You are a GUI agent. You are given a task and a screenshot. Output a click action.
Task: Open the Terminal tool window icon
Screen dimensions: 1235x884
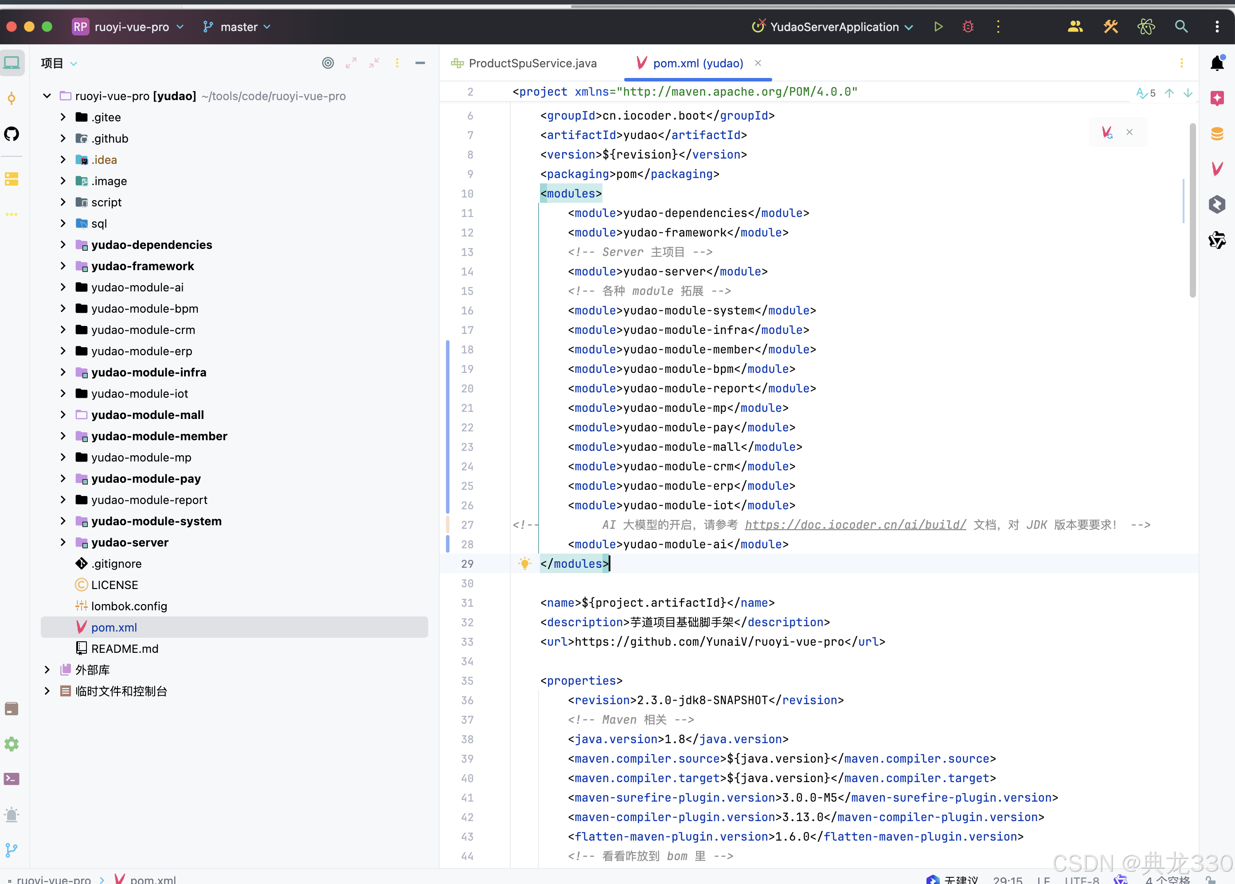tap(12, 779)
